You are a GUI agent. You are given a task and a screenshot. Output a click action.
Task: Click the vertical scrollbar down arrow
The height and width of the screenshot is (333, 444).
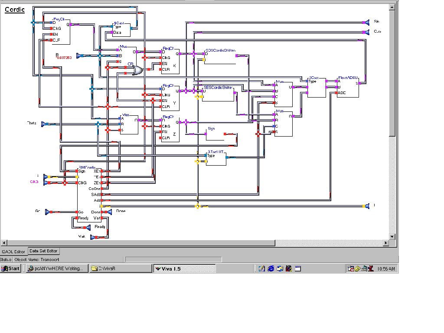(x=392, y=237)
